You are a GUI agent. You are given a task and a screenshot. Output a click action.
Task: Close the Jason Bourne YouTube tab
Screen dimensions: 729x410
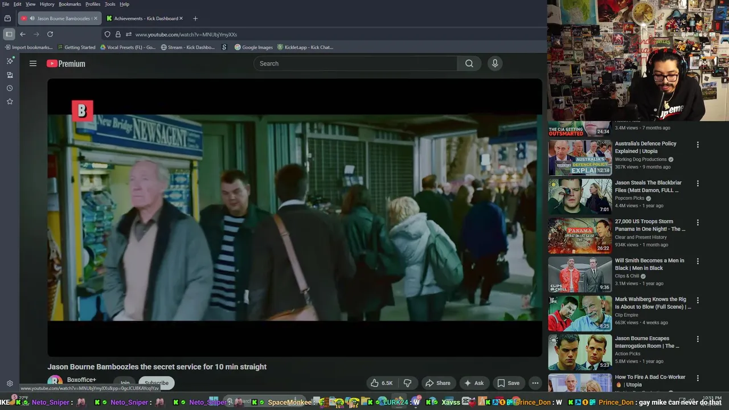(x=95, y=18)
